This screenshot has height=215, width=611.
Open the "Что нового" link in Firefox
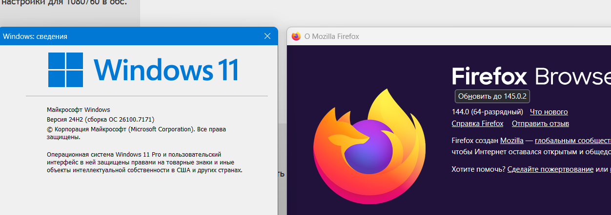click(x=549, y=112)
